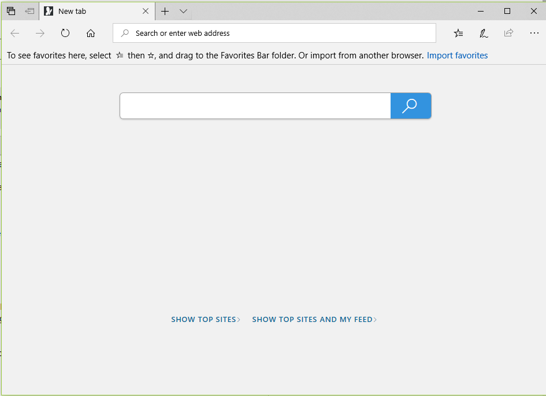Open a new tab with the plus button
This screenshot has height=396, width=546.
click(165, 11)
